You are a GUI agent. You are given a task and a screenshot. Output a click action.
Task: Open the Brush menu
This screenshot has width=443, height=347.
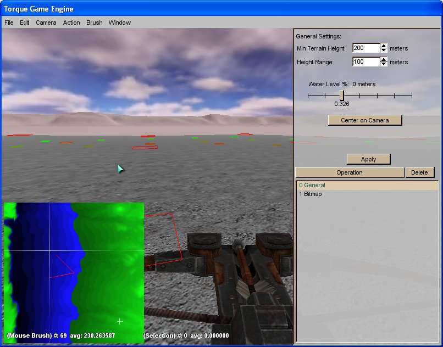95,23
